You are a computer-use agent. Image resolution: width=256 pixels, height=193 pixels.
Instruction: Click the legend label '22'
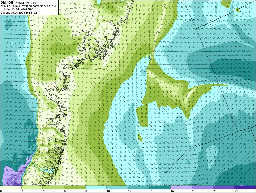tap(236, 191)
